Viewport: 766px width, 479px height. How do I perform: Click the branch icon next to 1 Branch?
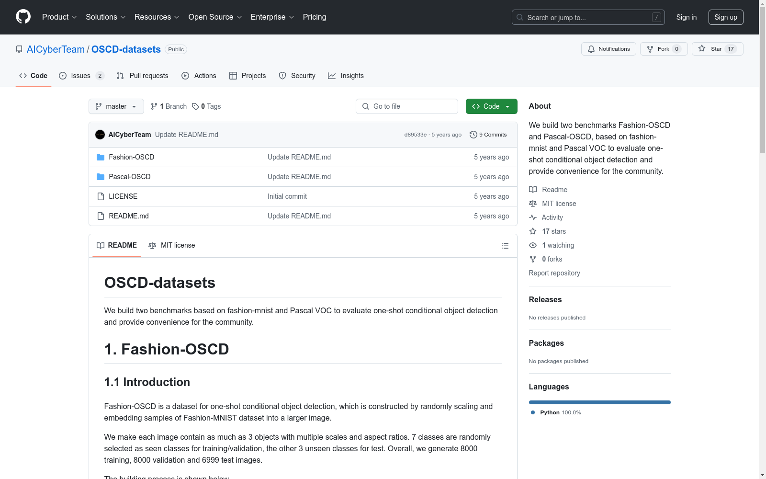(154, 106)
